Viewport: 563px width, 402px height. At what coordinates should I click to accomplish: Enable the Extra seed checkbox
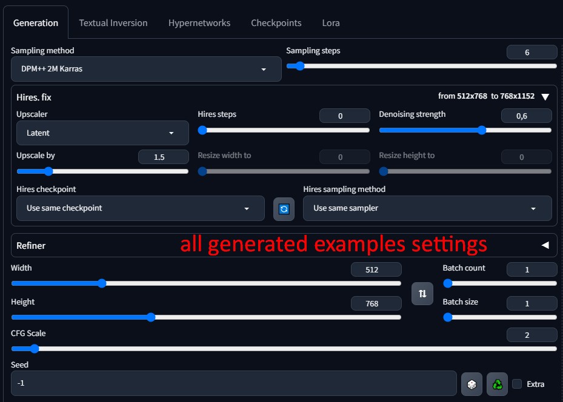(517, 384)
